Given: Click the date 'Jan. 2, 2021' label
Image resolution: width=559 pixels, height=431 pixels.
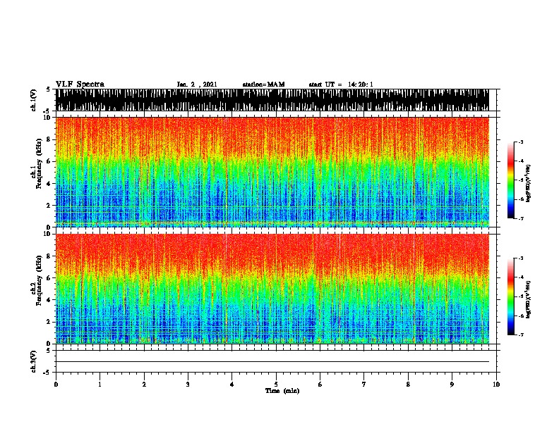Looking at the screenshot, I should 197,85.
